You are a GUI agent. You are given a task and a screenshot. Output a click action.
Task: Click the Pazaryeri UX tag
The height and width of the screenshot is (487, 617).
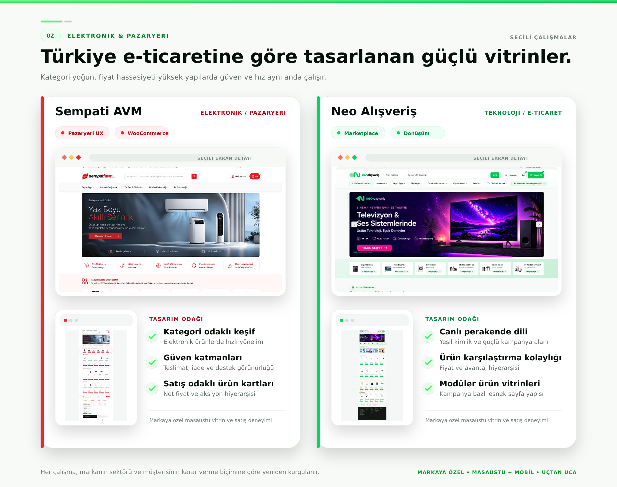tap(82, 133)
